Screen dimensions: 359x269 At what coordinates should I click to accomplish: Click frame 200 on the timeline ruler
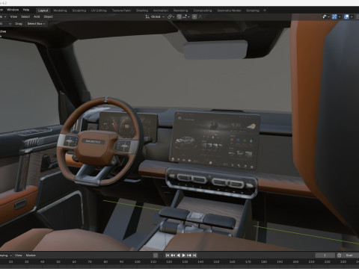click(x=295, y=262)
